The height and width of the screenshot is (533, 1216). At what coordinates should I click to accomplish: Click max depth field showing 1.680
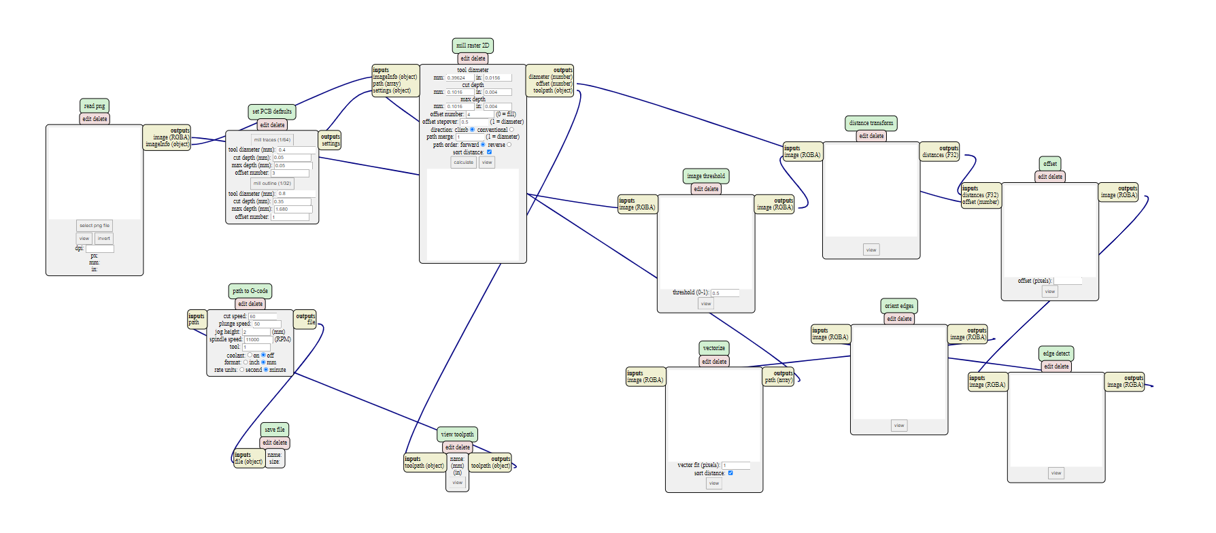[x=293, y=209]
